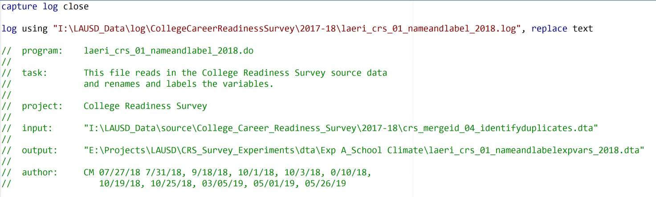656x197 pixels.
Task: Click the 'capture log close' command line
Action: tap(45, 7)
